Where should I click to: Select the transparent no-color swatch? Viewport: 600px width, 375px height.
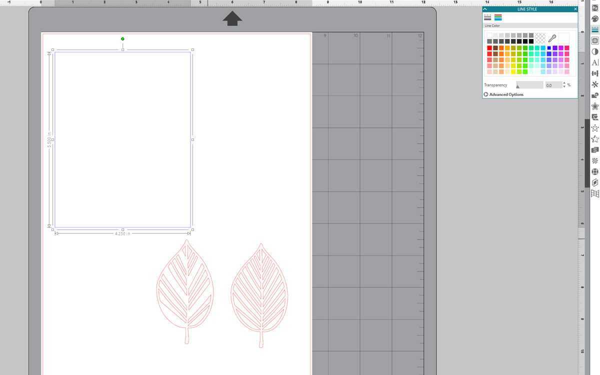(x=540, y=38)
